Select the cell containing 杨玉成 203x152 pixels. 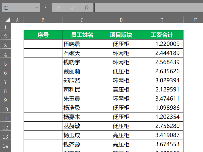tap(82, 135)
